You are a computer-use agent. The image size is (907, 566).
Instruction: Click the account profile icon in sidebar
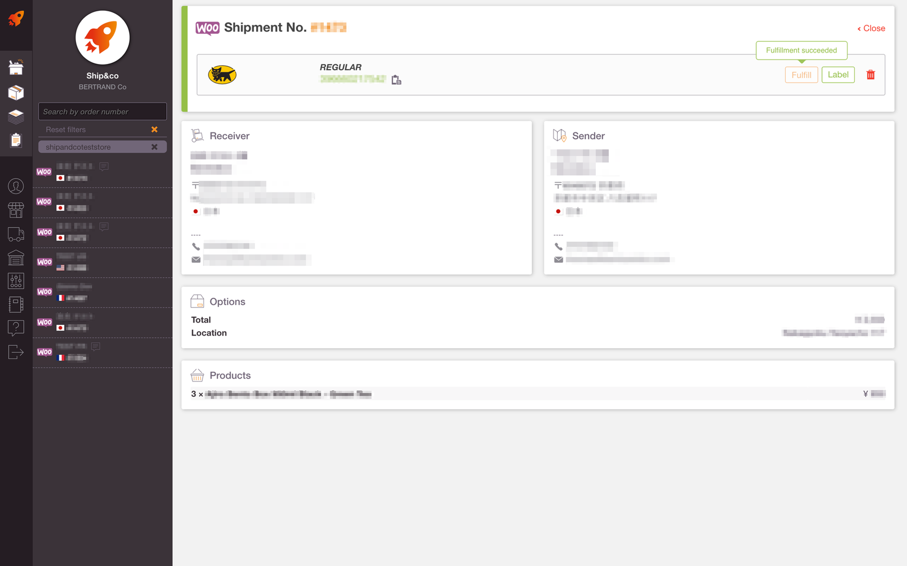[x=16, y=186]
